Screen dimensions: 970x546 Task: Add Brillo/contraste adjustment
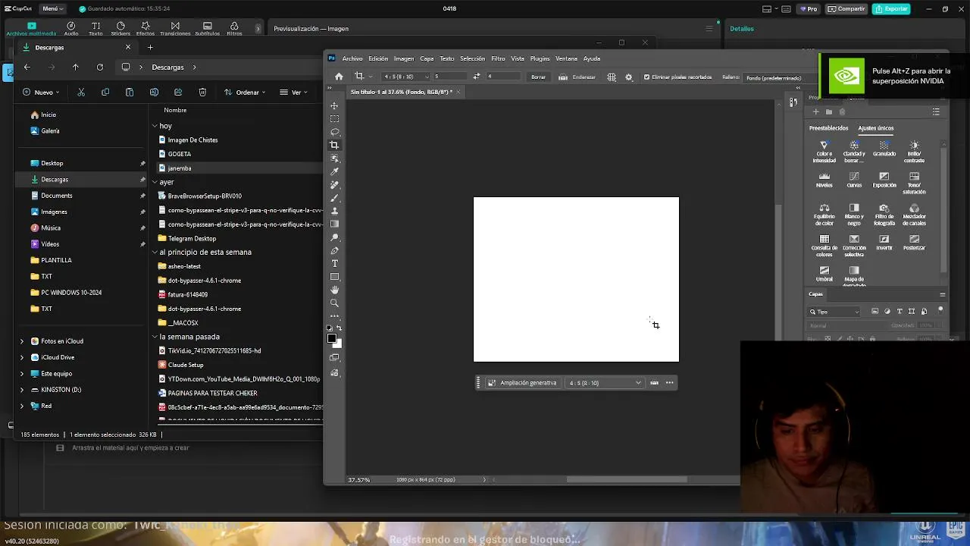pyautogui.click(x=914, y=150)
